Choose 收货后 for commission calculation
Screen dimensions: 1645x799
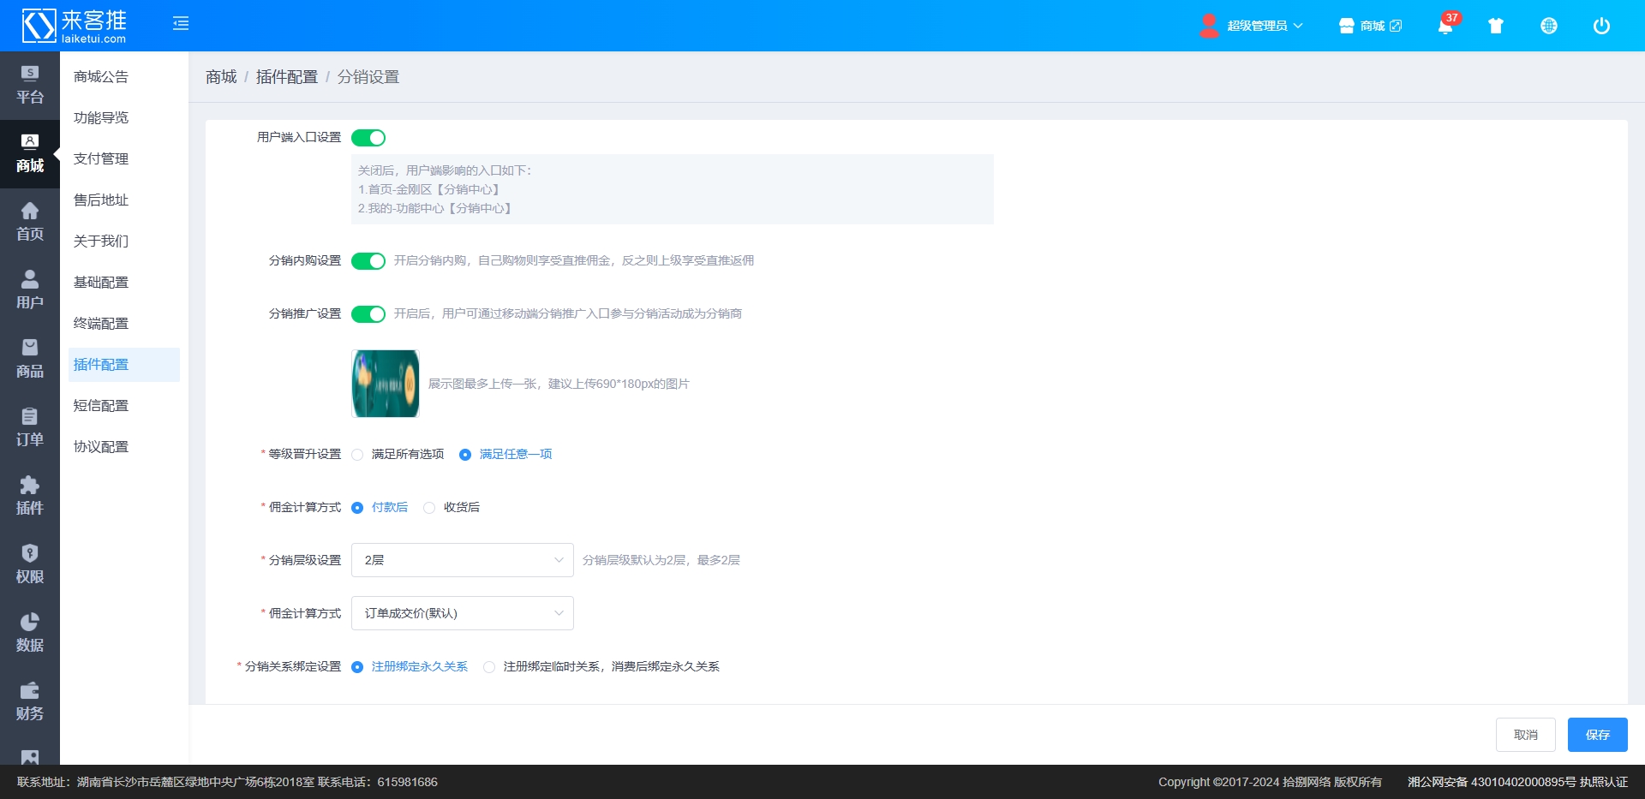[x=430, y=508]
